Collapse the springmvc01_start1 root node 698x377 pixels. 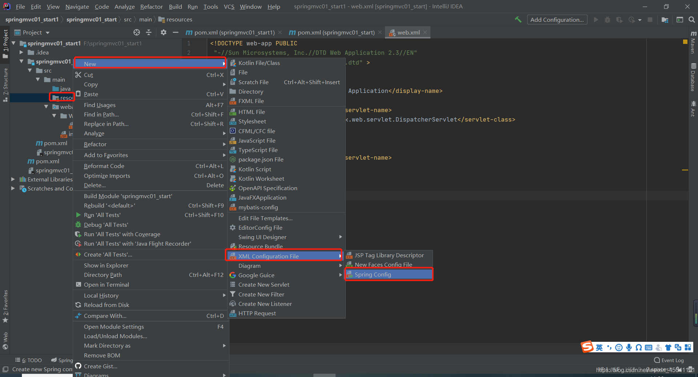click(x=13, y=43)
